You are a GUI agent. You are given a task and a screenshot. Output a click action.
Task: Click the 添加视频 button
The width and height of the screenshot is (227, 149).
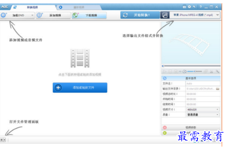53,15
